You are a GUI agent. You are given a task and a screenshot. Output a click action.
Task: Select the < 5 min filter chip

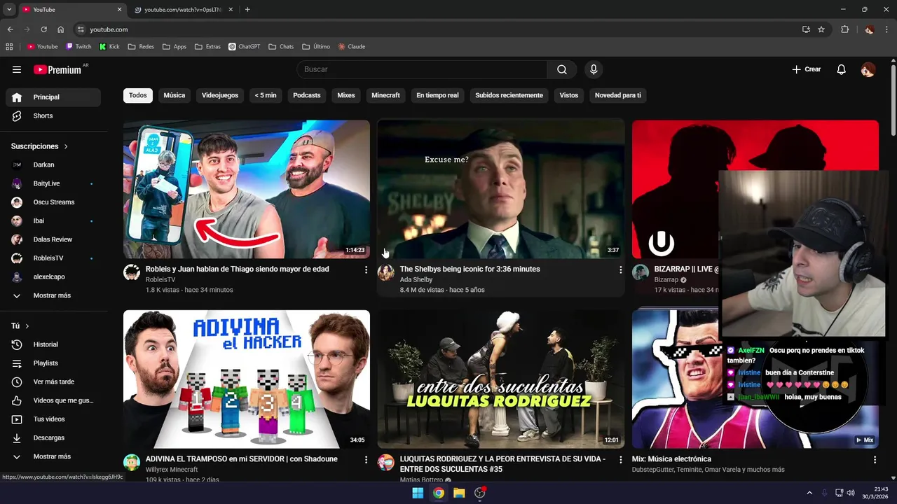pos(266,95)
